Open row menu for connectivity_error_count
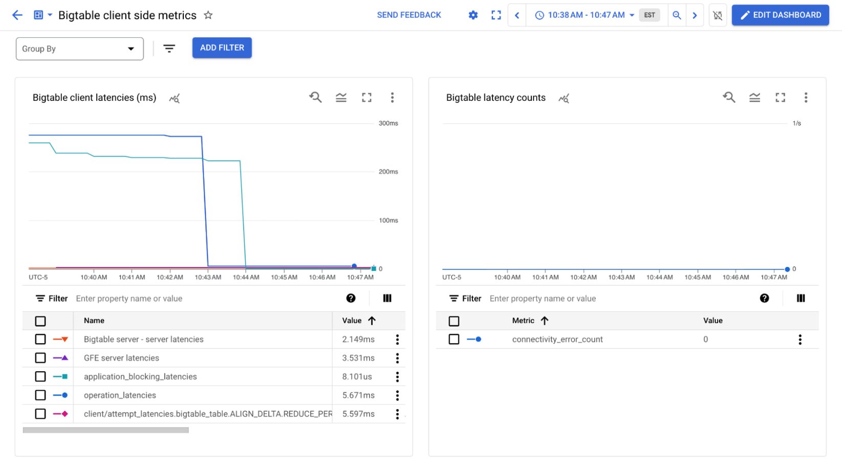The height and width of the screenshot is (466, 842). 800,339
